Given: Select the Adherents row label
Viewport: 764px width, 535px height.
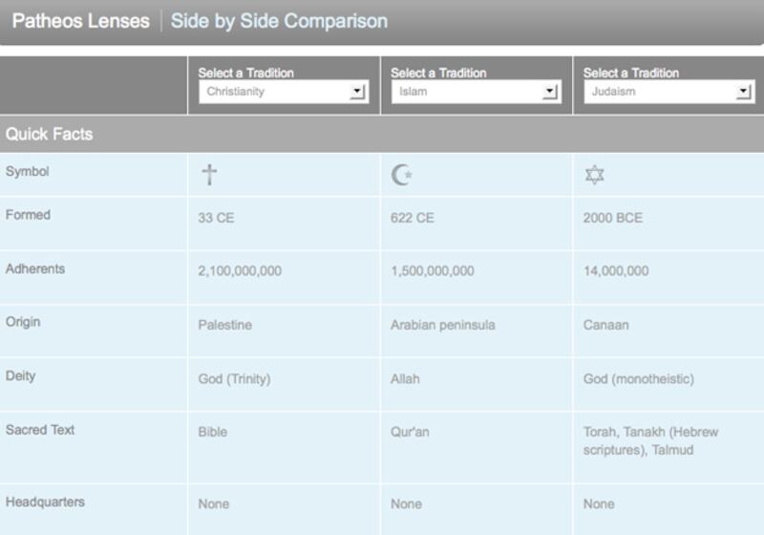Looking at the screenshot, I should [x=35, y=269].
